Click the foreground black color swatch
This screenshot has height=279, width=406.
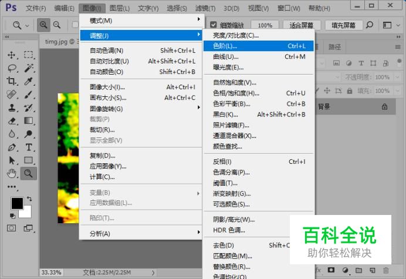(x=16, y=203)
